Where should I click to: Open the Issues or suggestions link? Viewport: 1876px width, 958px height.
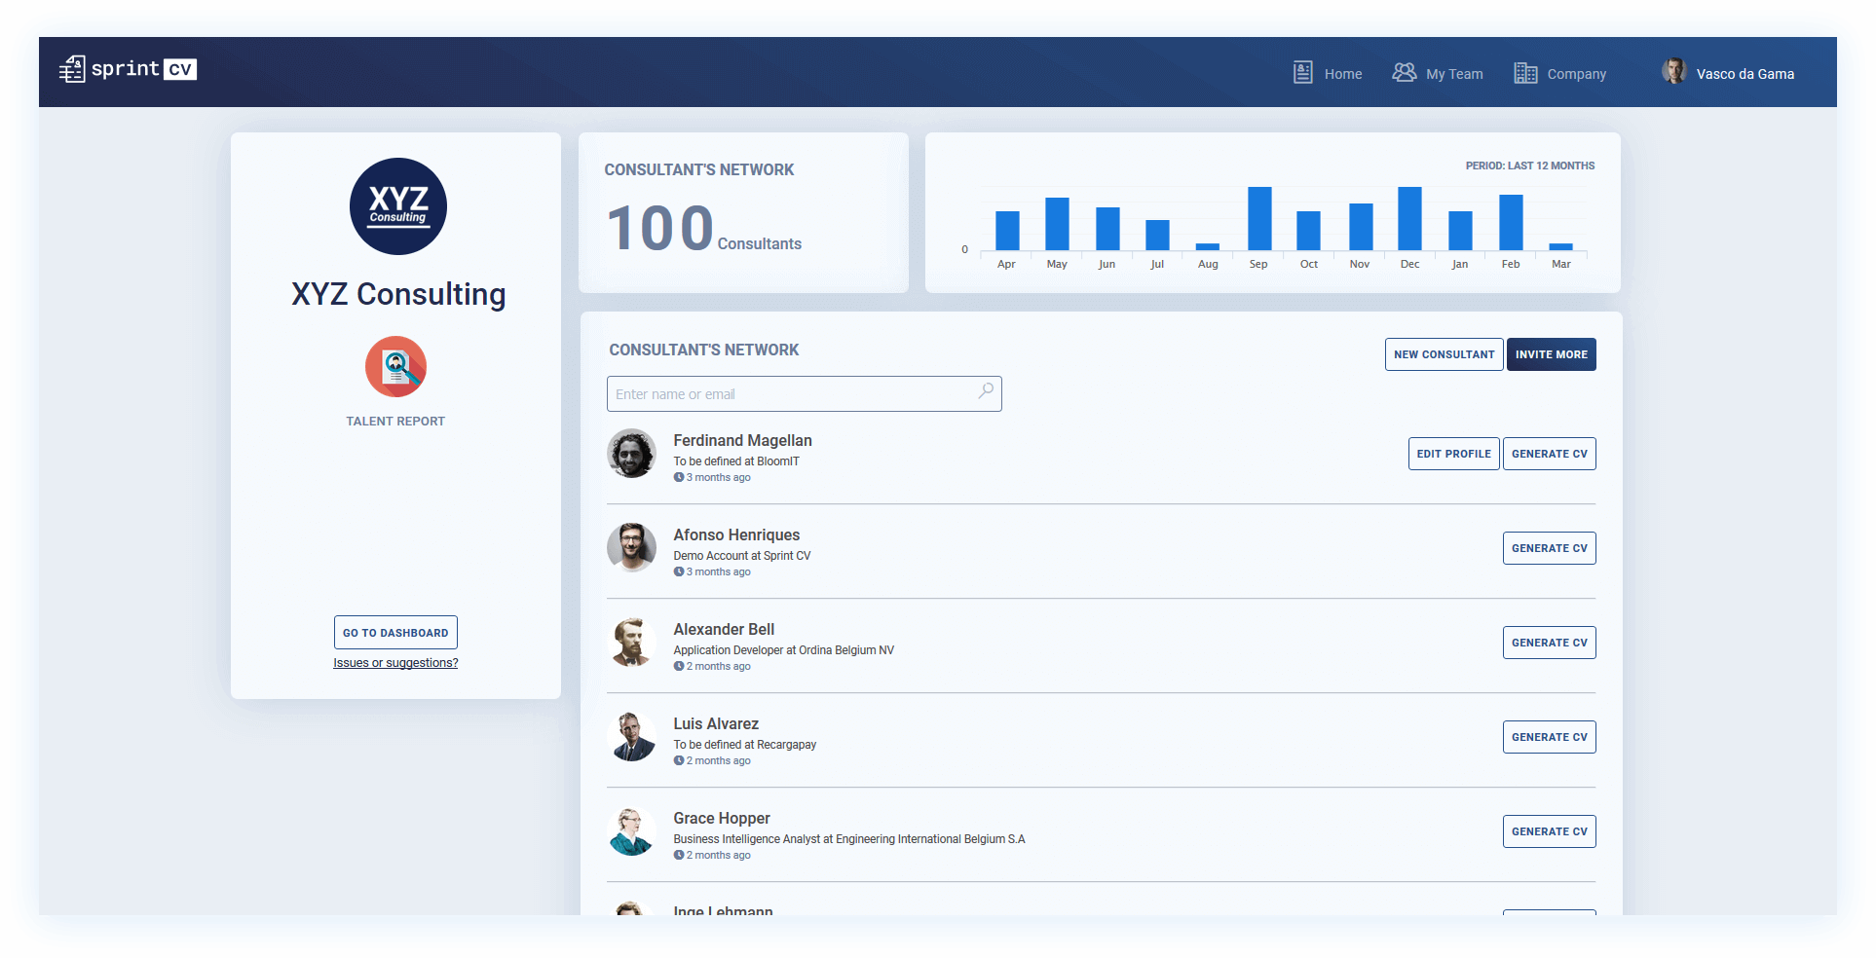[x=395, y=663]
